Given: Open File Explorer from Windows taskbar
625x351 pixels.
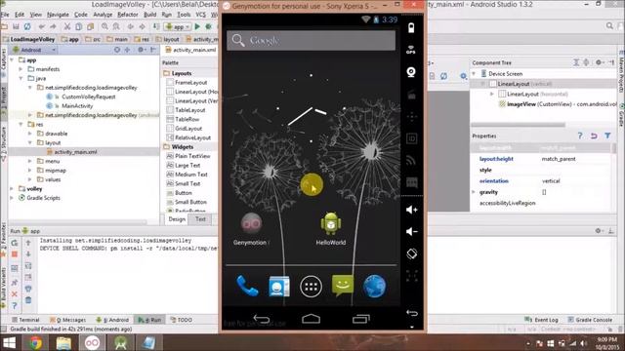Looking at the screenshot, I should 62,342.
